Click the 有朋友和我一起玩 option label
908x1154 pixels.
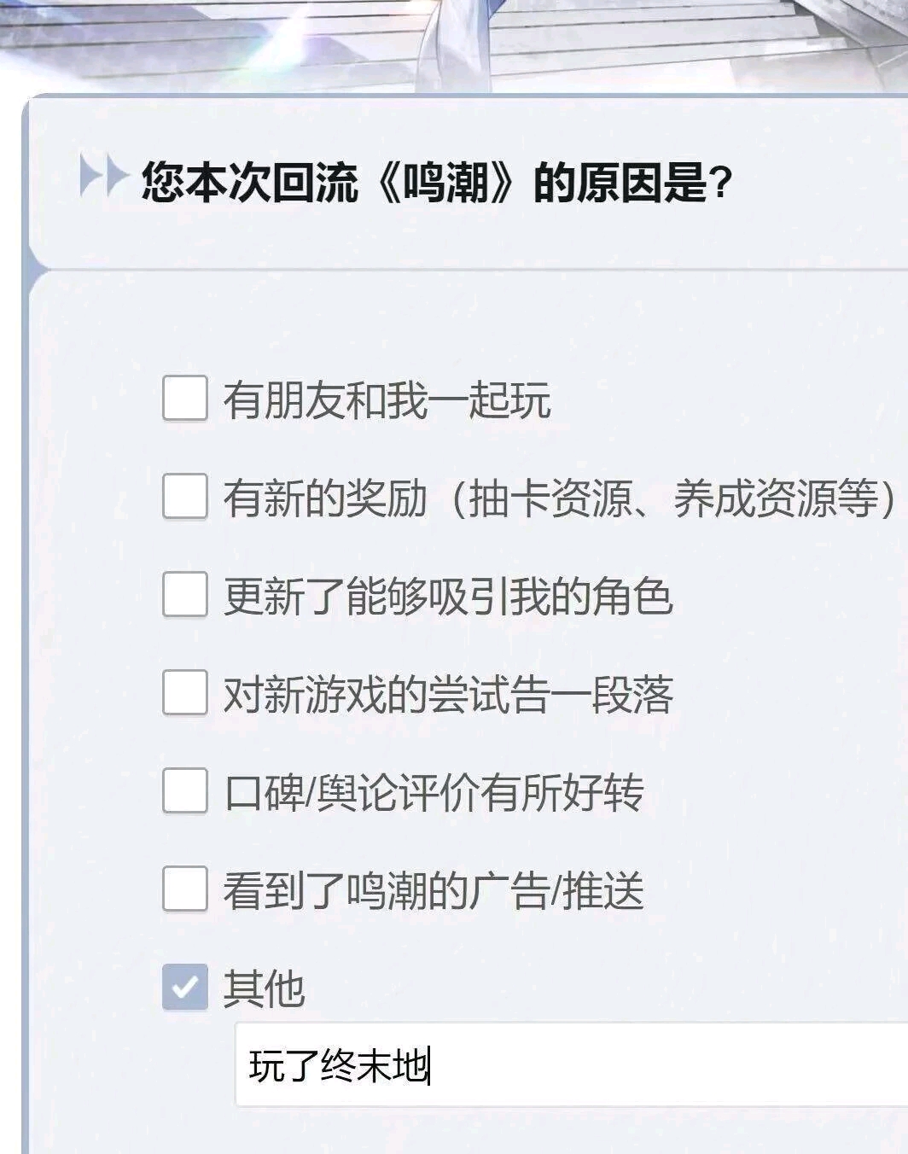tap(387, 399)
